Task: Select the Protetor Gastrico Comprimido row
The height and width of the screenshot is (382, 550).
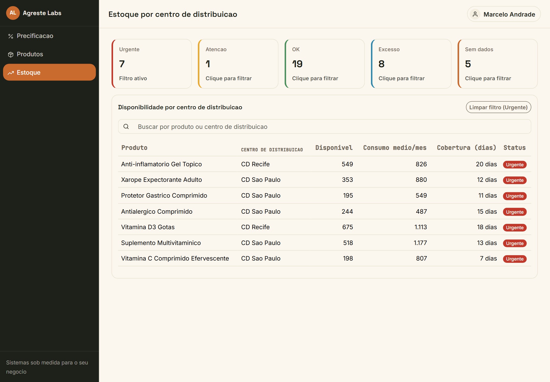Action: 325,196
